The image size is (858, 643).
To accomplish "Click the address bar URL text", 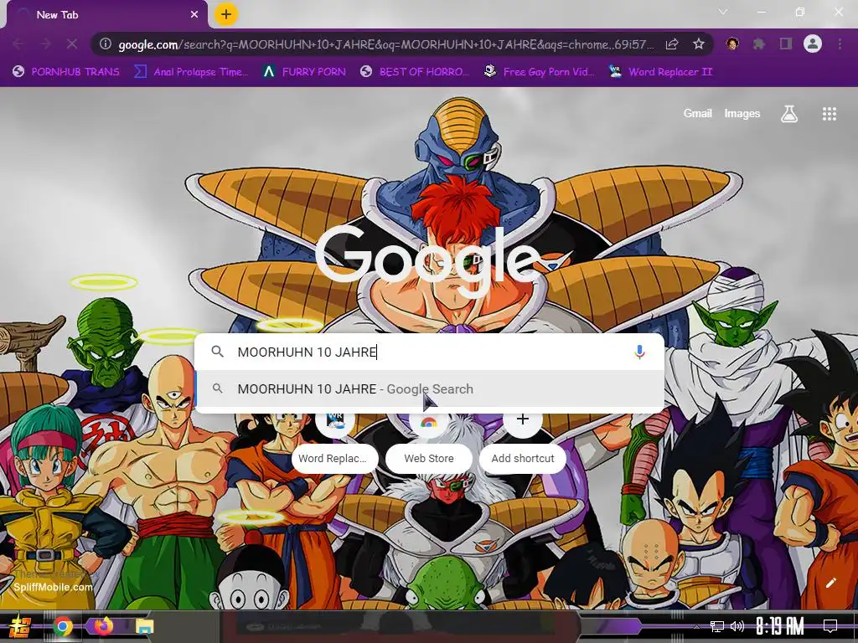I will click(x=385, y=44).
